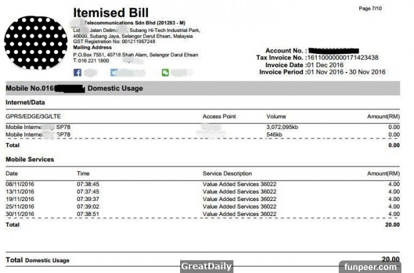Click the Mobile Services section heading
Viewport: 414px width, 273px height.
click(x=29, y=160)
